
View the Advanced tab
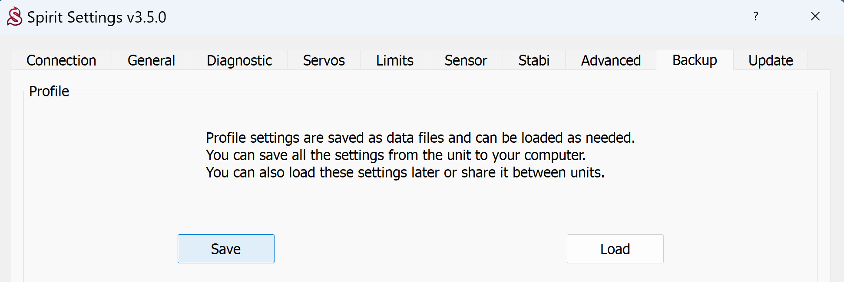click(x=611, y=60)
